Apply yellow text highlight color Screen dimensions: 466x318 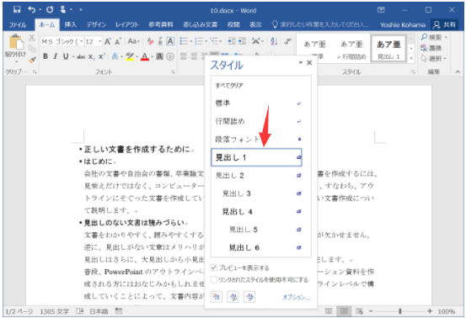(x=130, y=56)
